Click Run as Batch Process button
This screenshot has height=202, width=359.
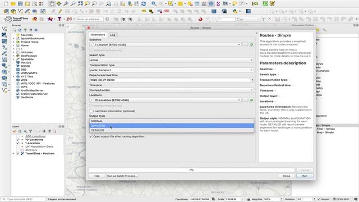click(122, 176)
